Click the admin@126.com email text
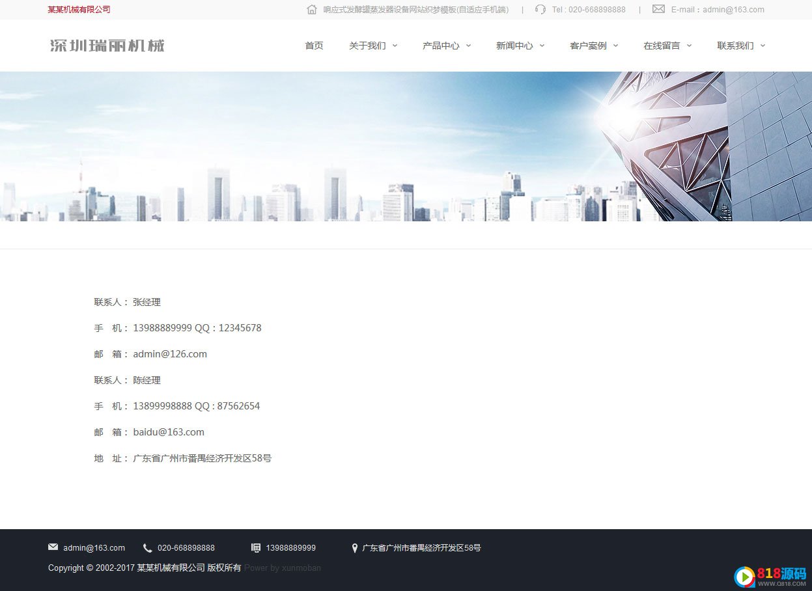 170,354
